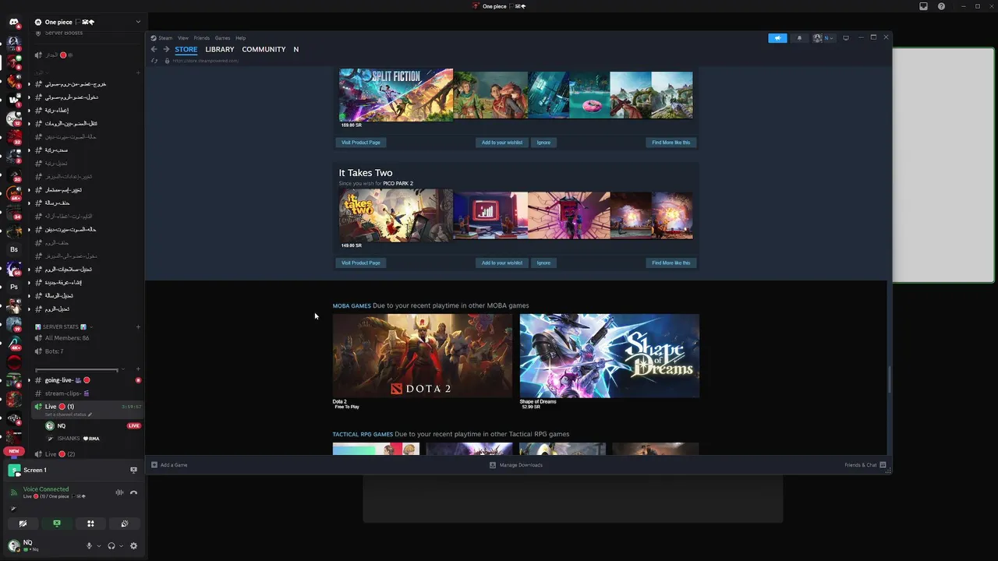Switch to the COMMUNITY tab

(264, 49)
